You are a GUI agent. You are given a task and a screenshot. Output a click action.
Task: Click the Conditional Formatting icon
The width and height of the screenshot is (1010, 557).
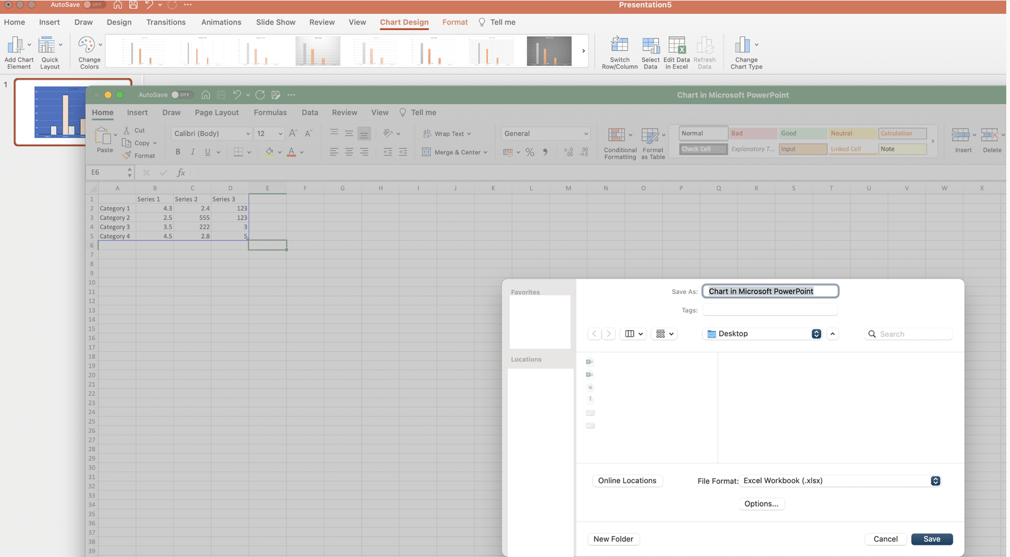click(617, 136)
